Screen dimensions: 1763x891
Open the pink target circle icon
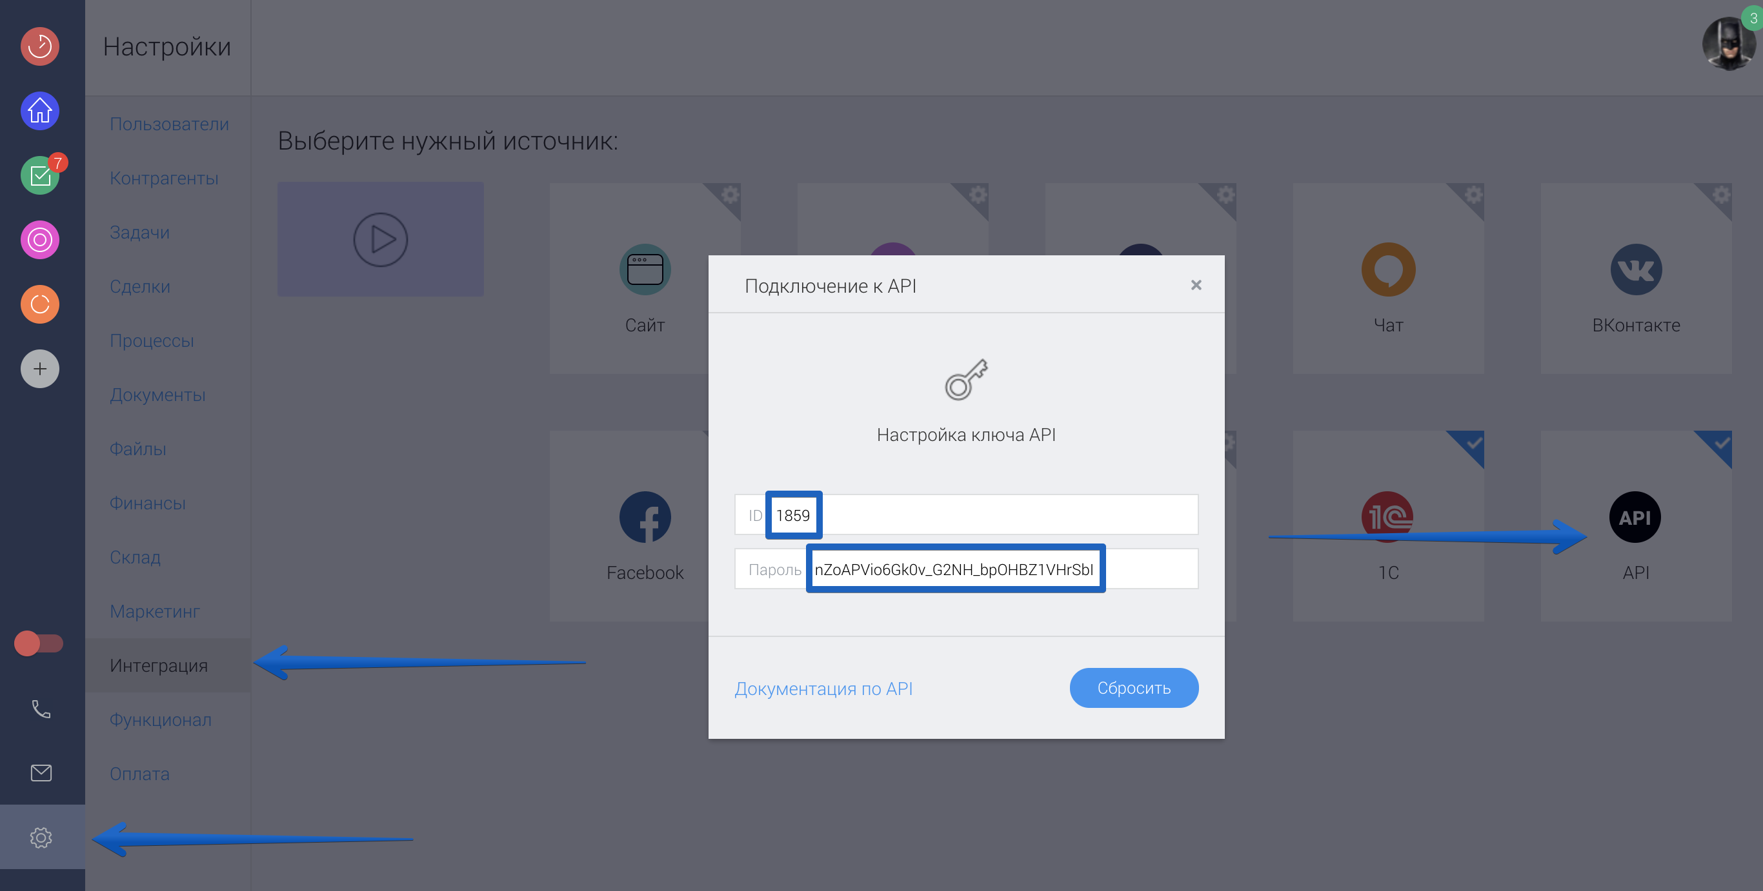click(40, 240)
